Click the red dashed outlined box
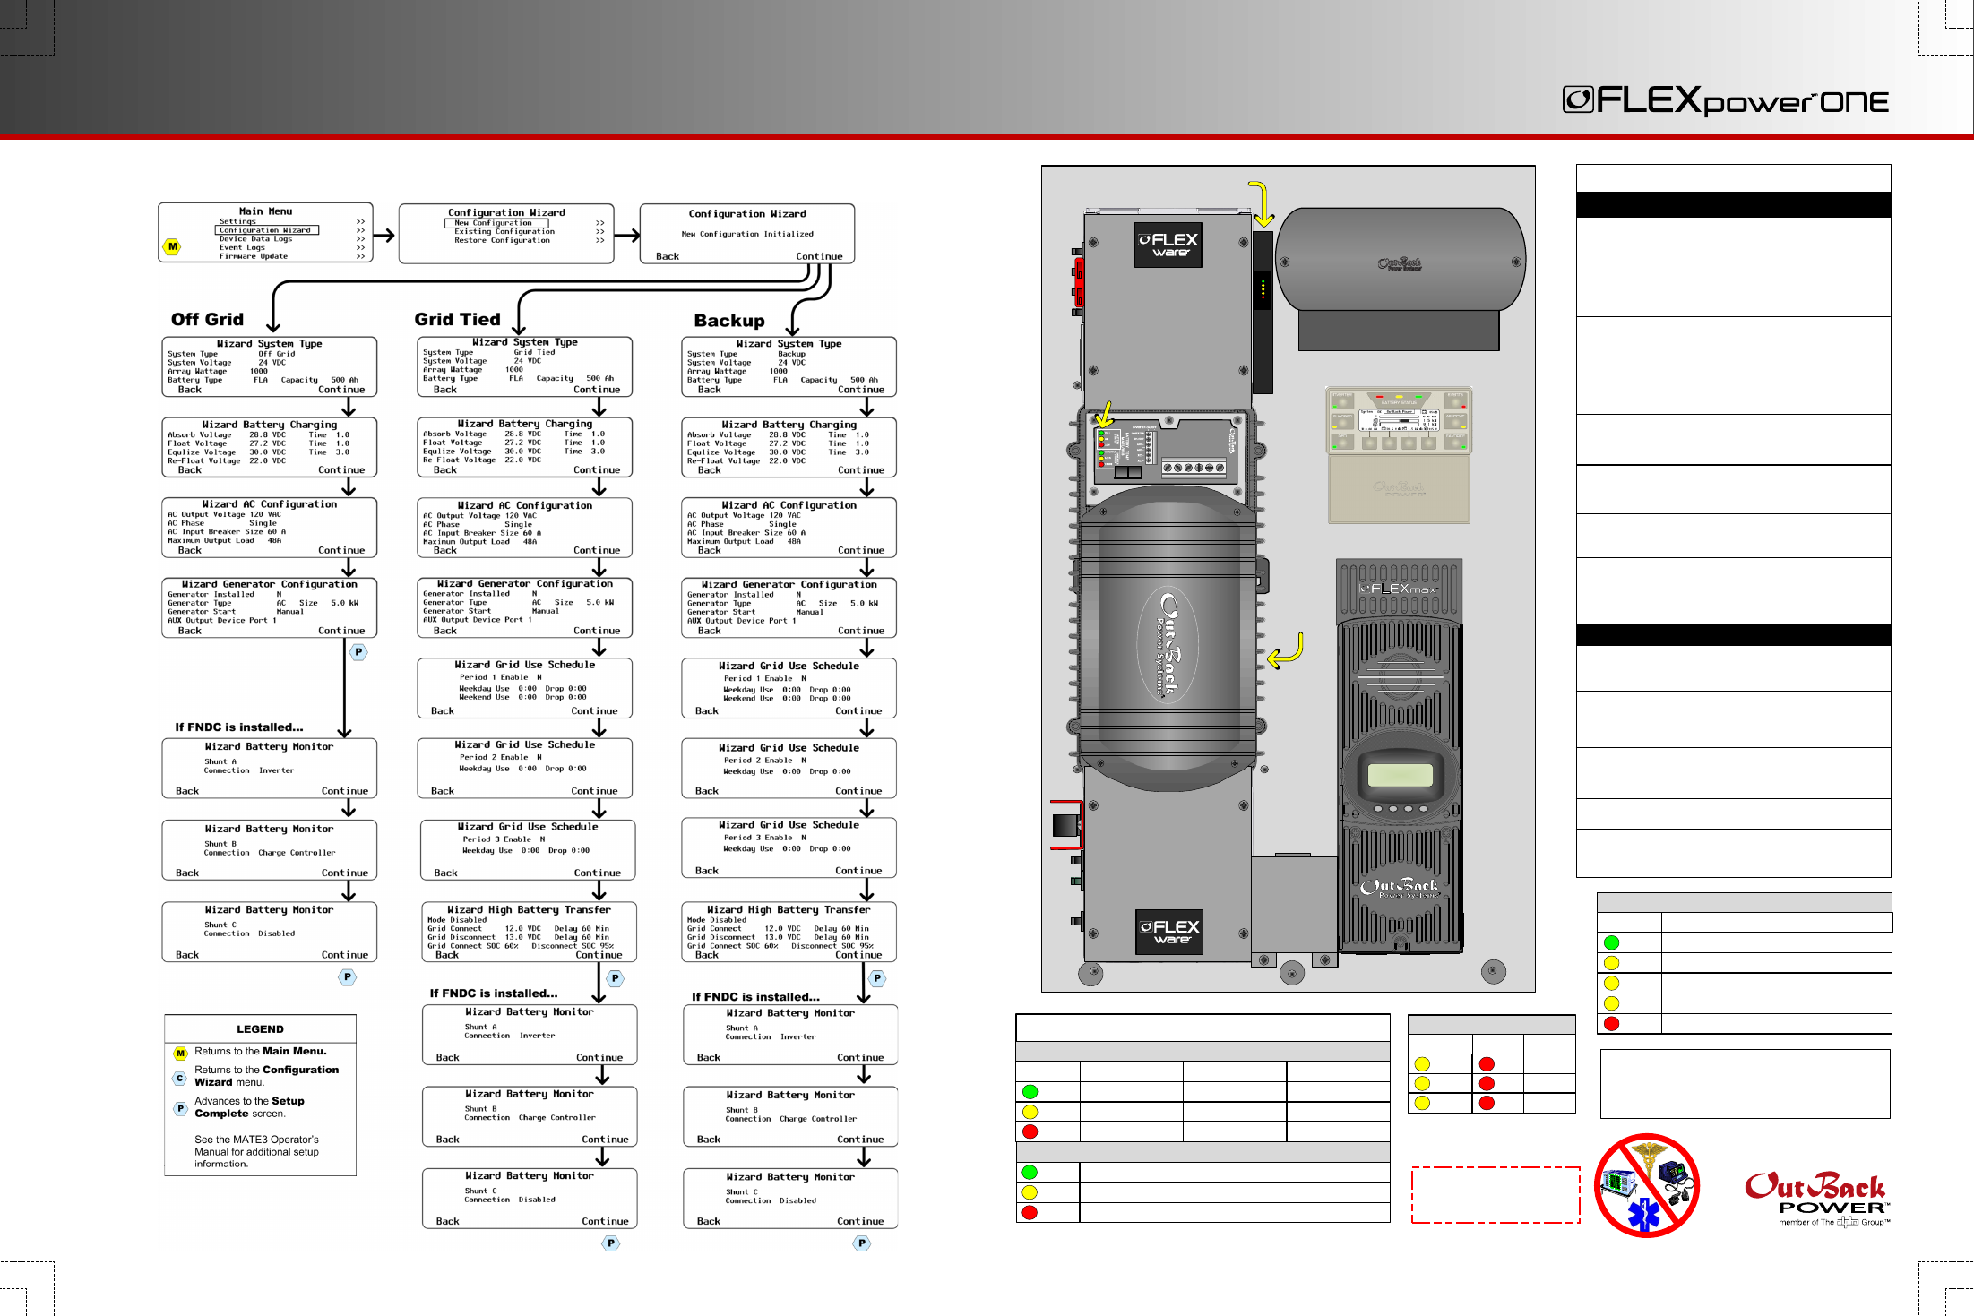 (x=1496, y=1195)
